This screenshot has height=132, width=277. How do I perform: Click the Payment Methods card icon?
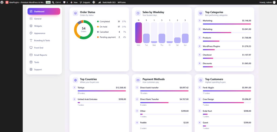coord(138,80)
